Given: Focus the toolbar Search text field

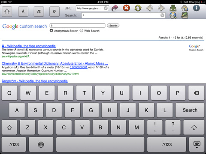Looking at the screenshot, I should pos(123,15).
